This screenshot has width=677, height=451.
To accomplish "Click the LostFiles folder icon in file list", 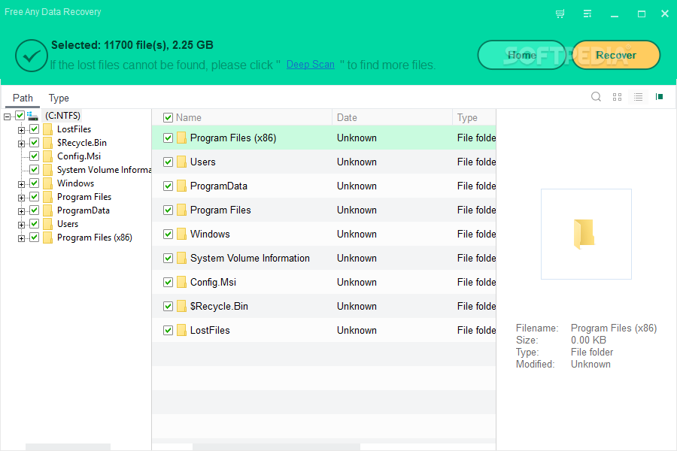I will coord(181,330).
